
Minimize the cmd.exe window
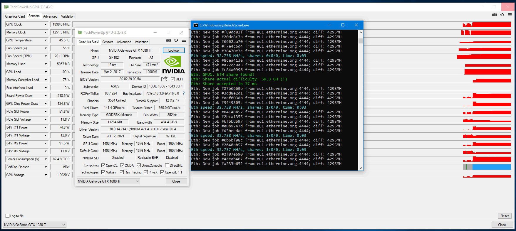[330, 25]
